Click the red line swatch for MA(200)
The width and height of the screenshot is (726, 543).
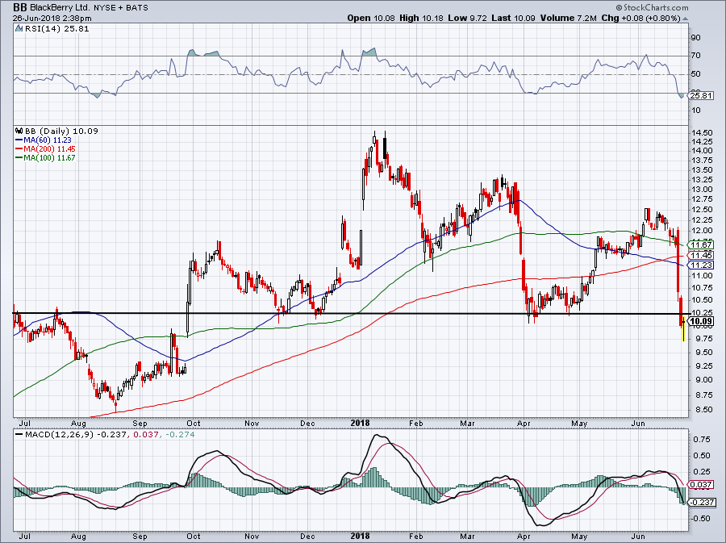tap(19, 149)
